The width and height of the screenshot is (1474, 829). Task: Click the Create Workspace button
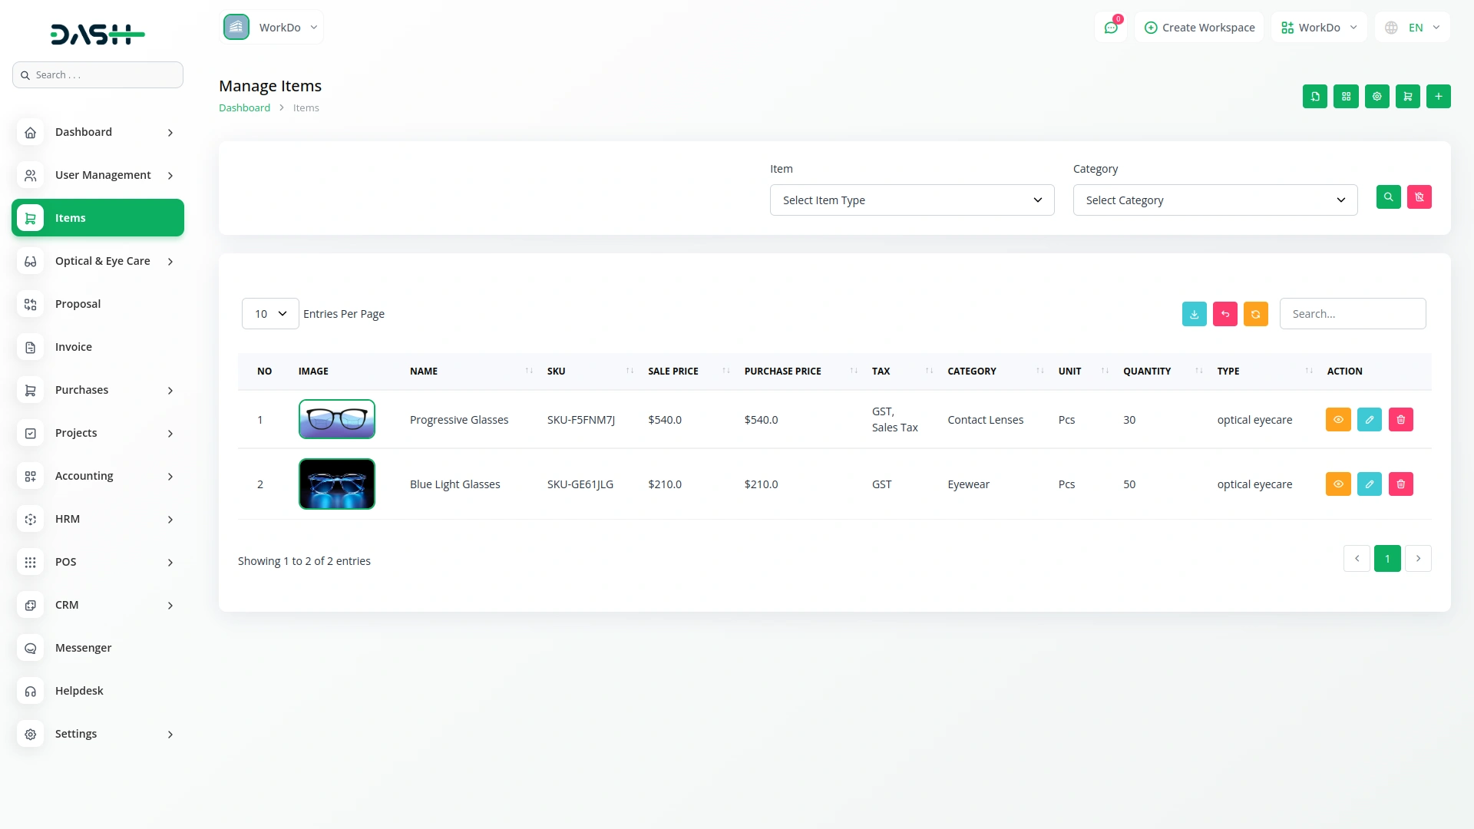[x=1199, y=28]
